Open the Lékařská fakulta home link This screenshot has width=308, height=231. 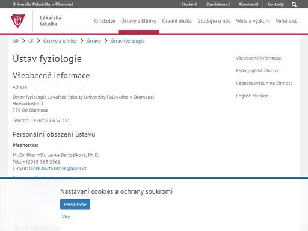coord(51,20)
